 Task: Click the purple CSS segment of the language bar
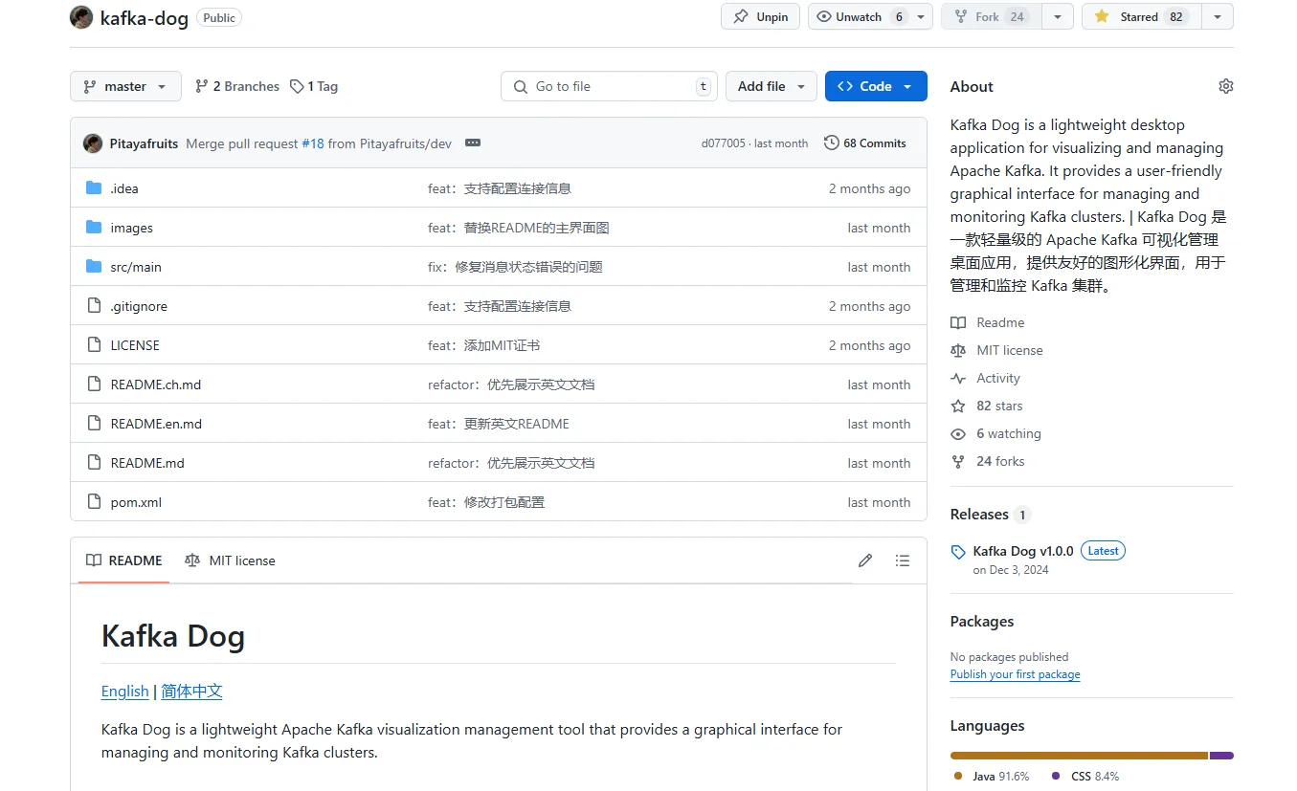click(1221, 756)
